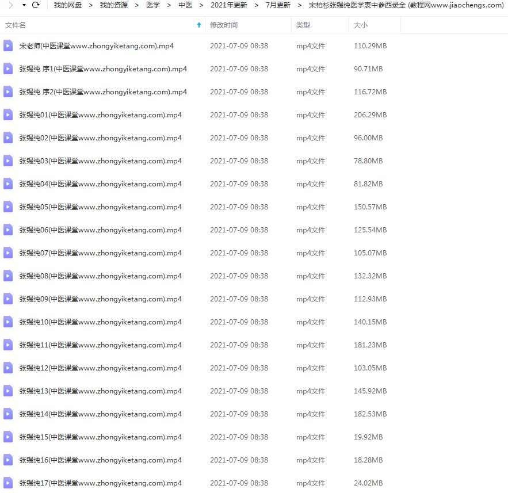Select file 宋老师(中医课堂www.zhongyiketang.com).mp4
Viewport: 508px width, 493px height.
pos(97,46)
